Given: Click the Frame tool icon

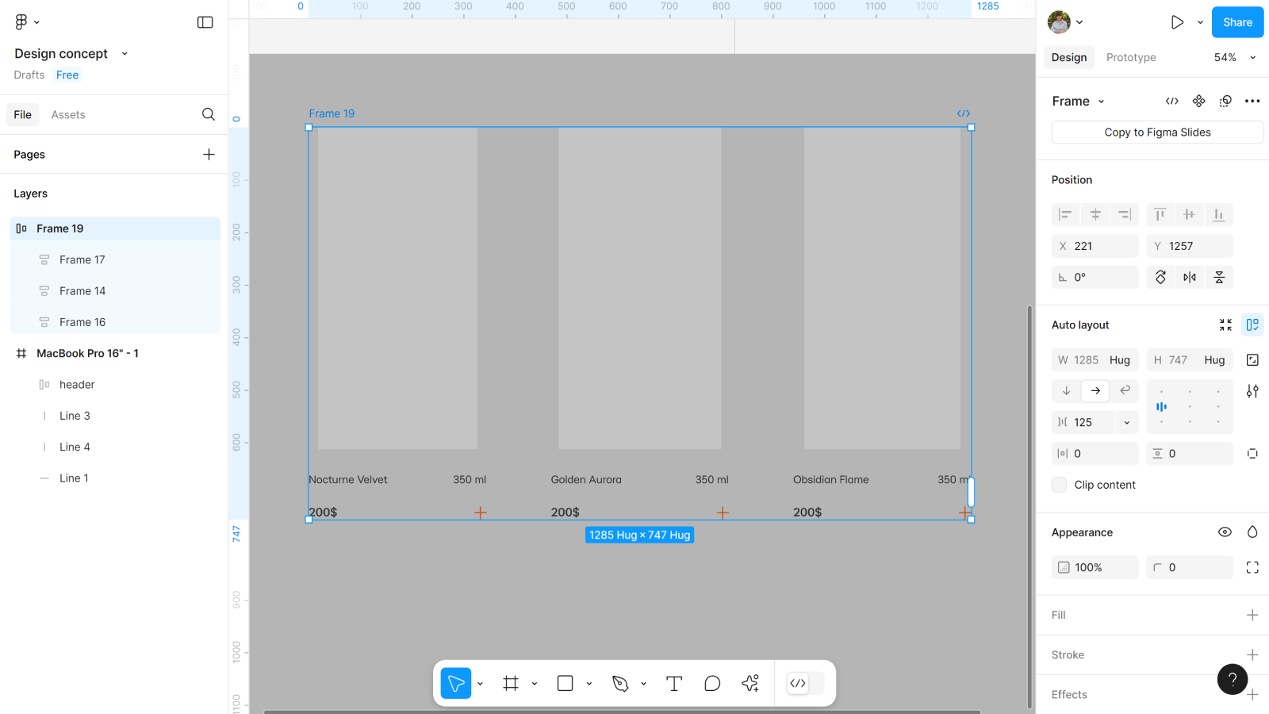Looking at the screenshot, I should 511,683.
